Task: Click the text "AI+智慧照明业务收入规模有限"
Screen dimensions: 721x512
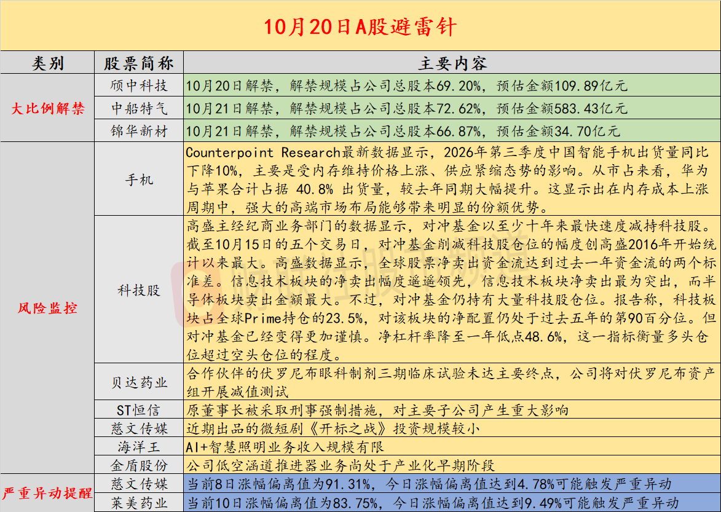Action: [x=285, y=447]
